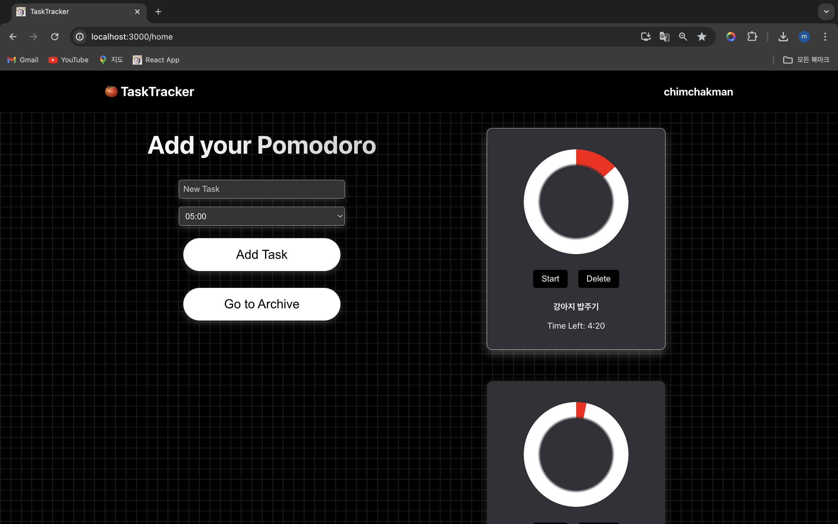Reload the page with refresh icon
Screen dimensions: 838x524
pos(55,37)
